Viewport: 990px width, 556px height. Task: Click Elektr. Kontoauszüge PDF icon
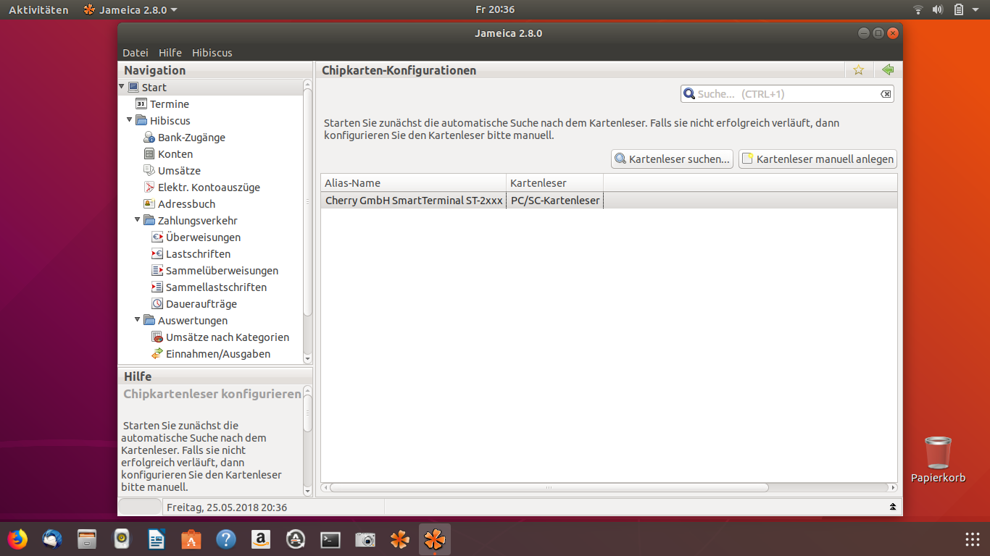[149, 187]
